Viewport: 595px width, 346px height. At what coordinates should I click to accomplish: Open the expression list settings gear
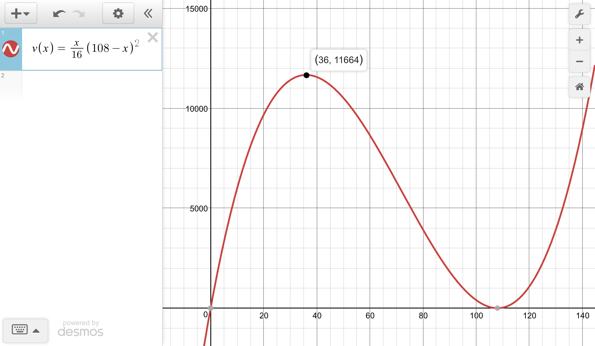[118, 13]
